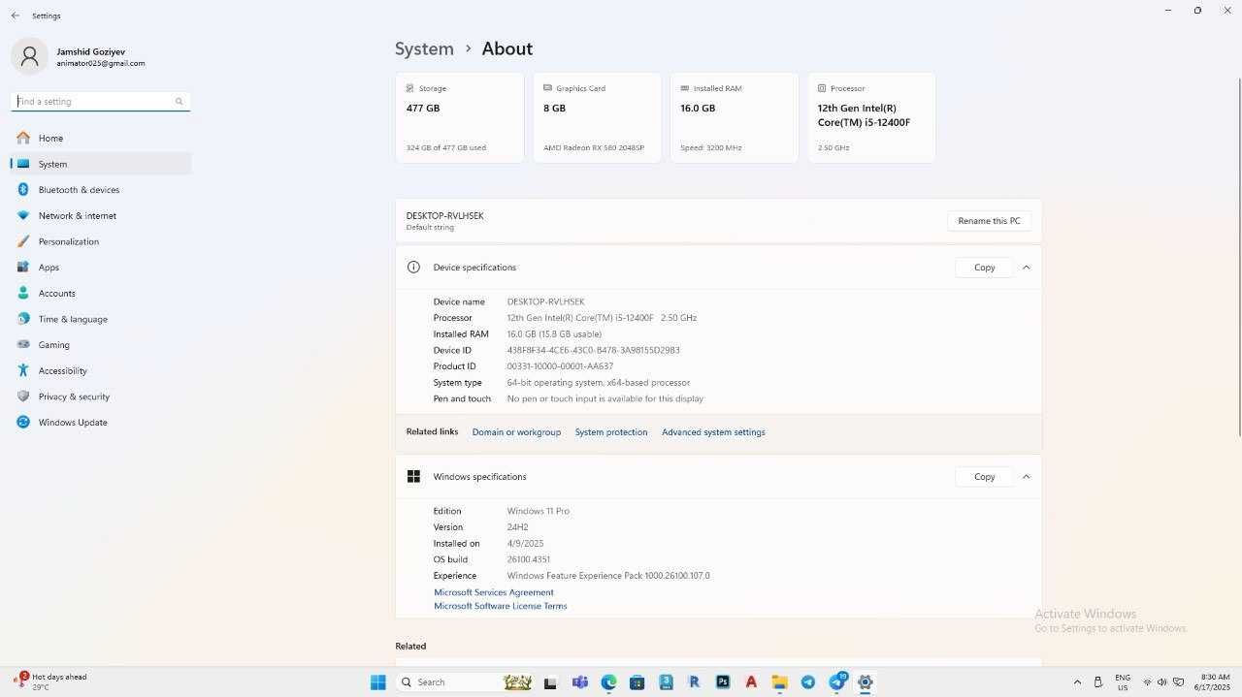Click Rename this PC button
This screenshot has height=697, width=1242.
point(989,221)
